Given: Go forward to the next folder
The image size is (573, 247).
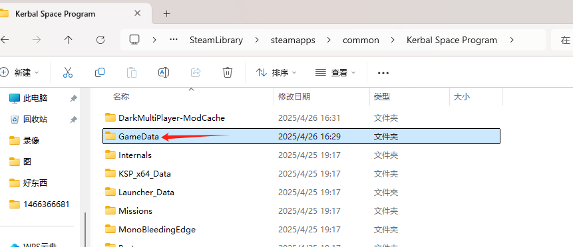Looking at the screenshot, I should click(x=37, y=40).
